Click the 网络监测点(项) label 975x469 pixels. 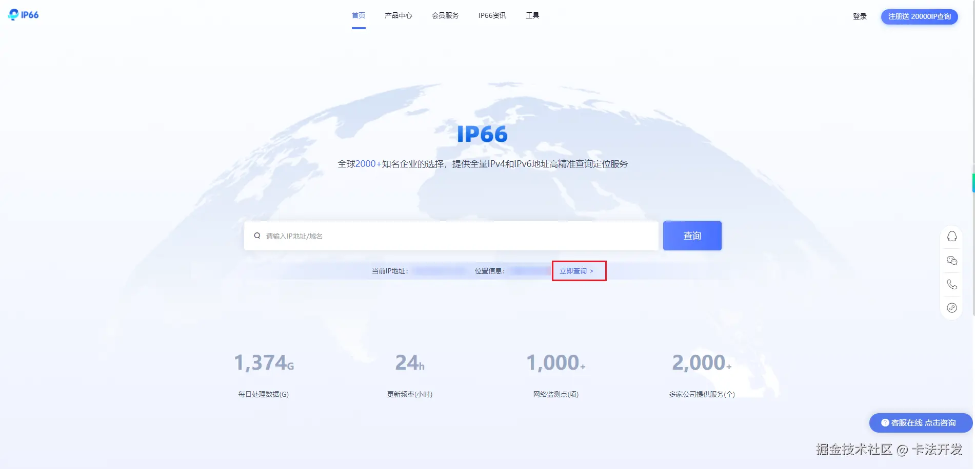[x=556, y=394]
